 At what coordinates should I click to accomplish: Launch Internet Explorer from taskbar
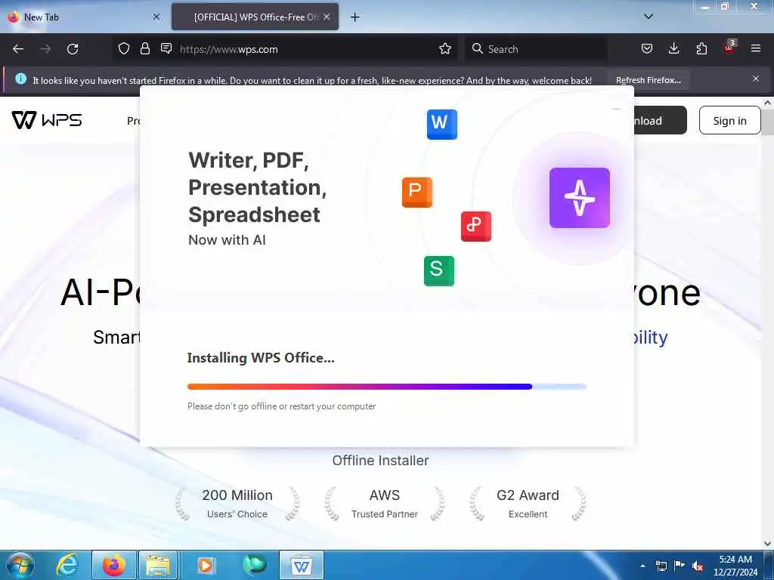pos(67,565)
